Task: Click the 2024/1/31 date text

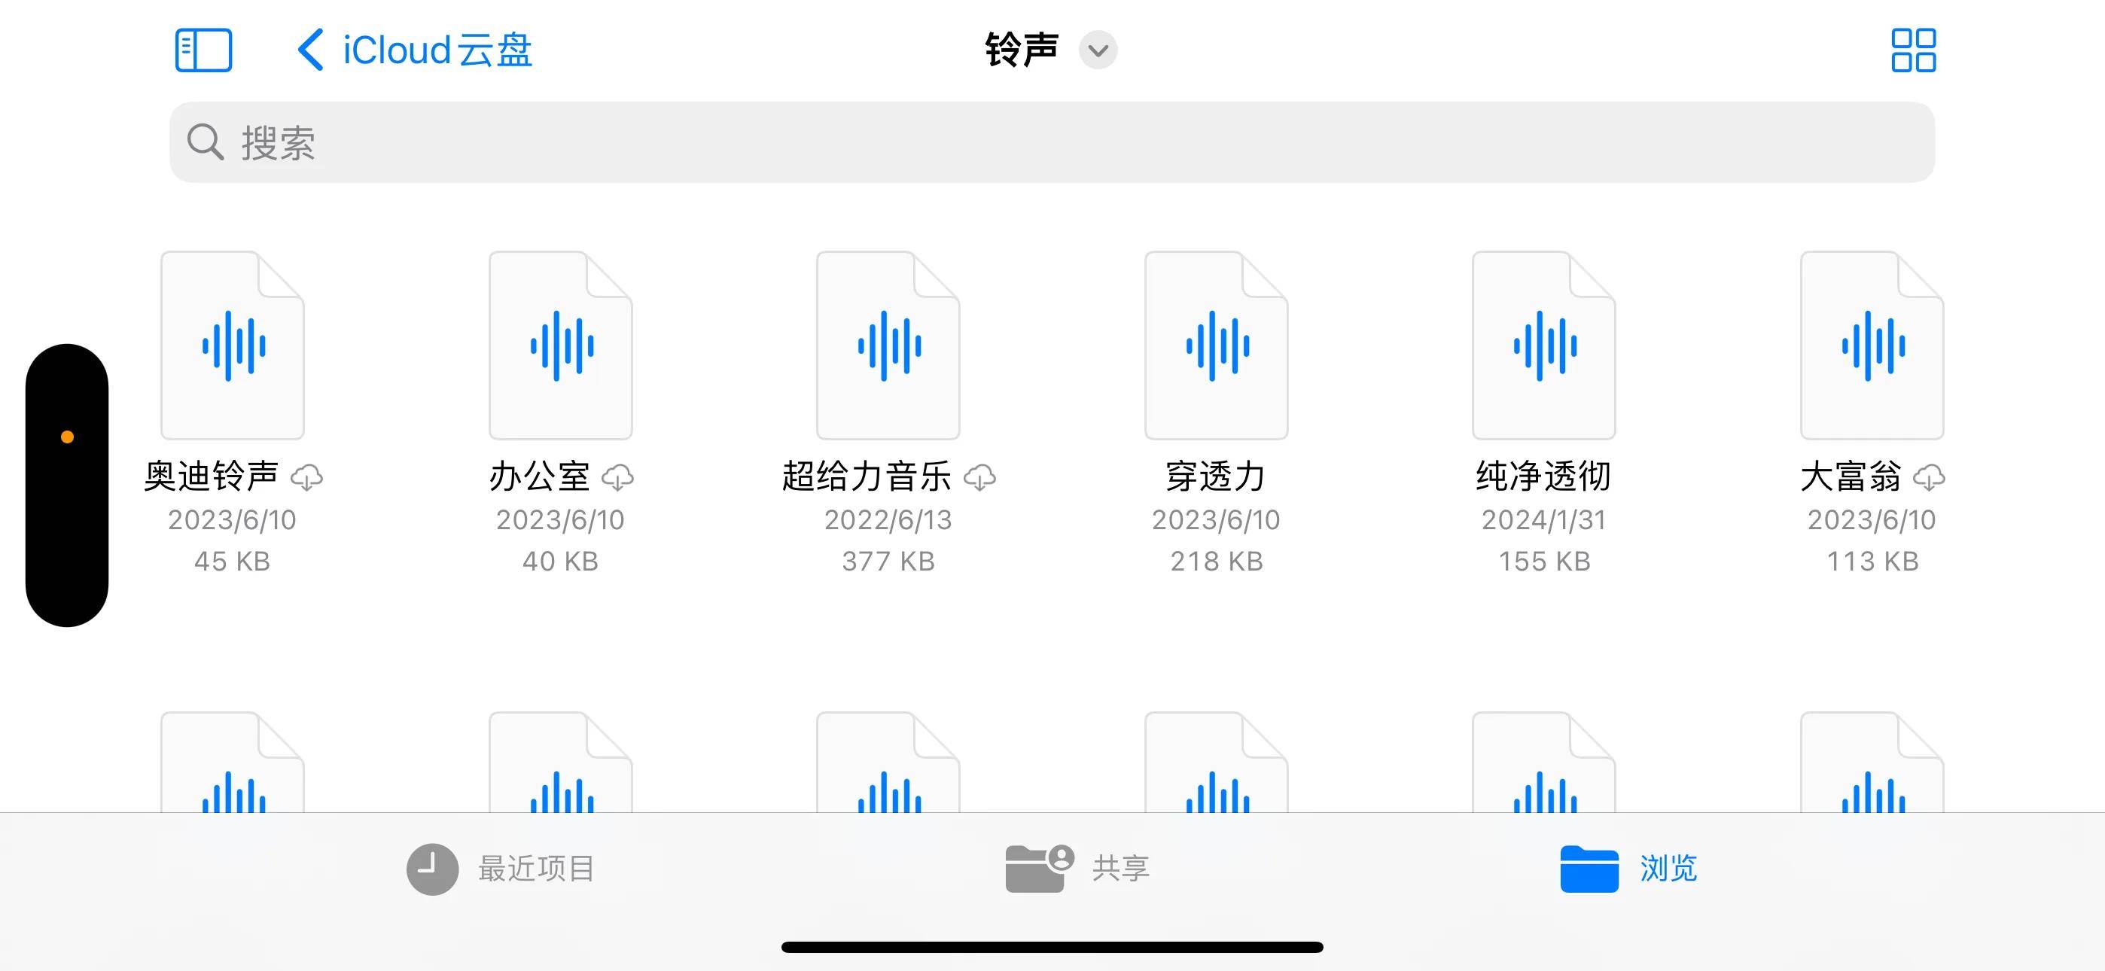Action: 1544,520
